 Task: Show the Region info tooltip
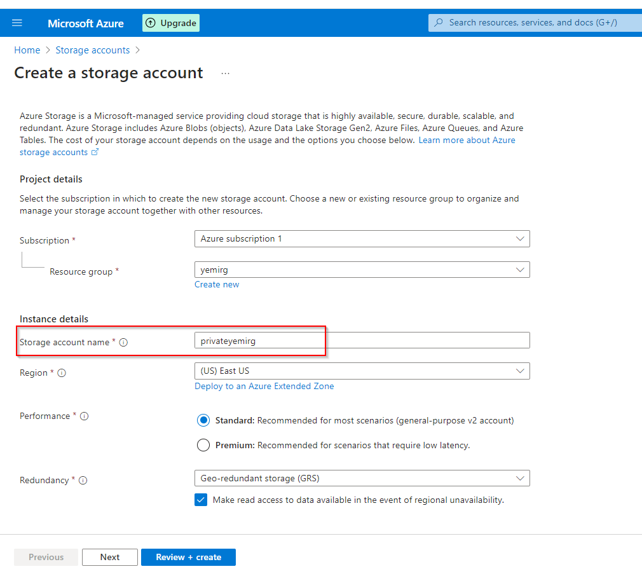pyautogui.click(x=62, y=373)
